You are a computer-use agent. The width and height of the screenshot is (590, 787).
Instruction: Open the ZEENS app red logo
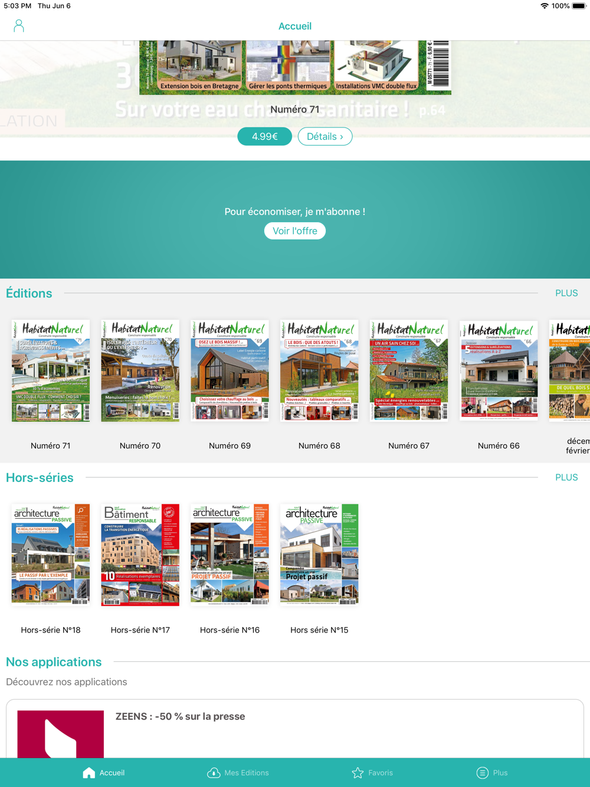61,734
